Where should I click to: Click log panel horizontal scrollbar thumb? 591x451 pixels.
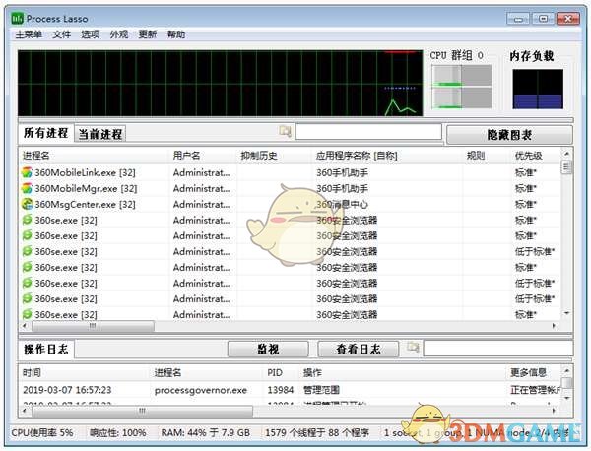[142, 411]
